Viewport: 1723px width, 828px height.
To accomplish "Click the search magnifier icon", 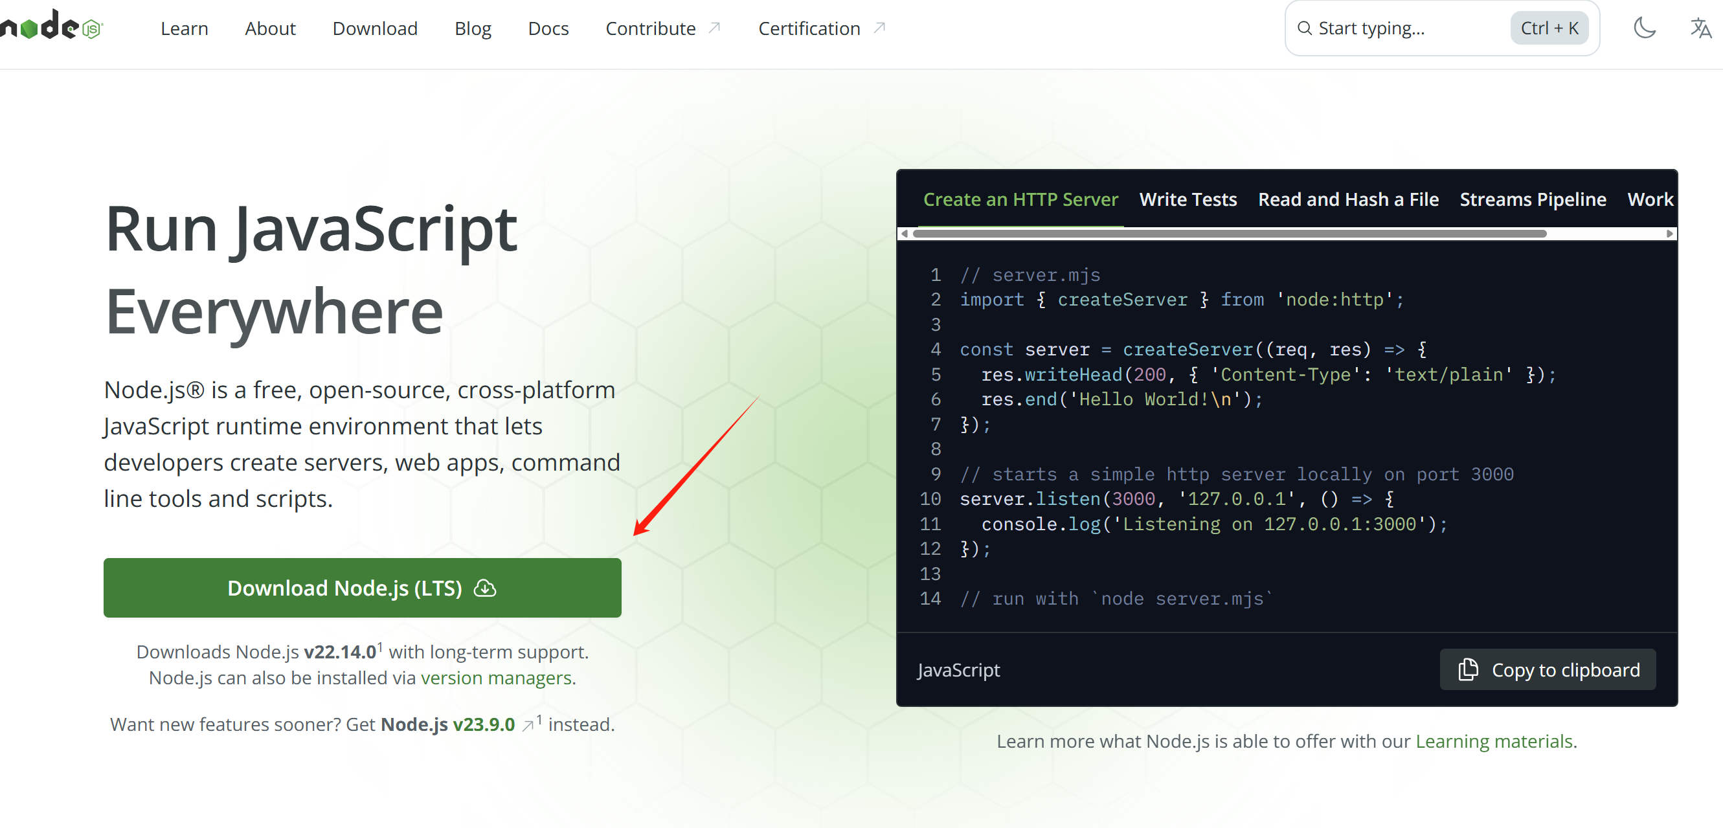I will click(1303, 28).
